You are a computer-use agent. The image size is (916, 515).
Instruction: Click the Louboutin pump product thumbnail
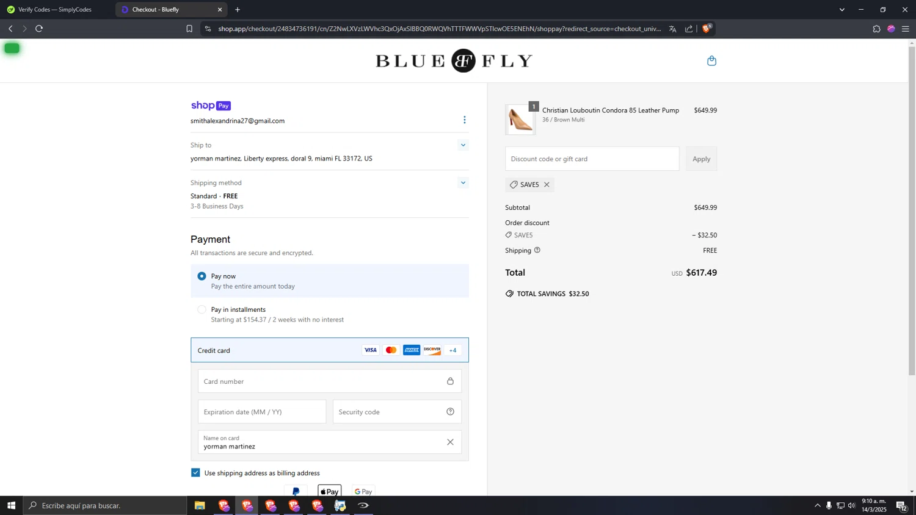click(520, 120)
